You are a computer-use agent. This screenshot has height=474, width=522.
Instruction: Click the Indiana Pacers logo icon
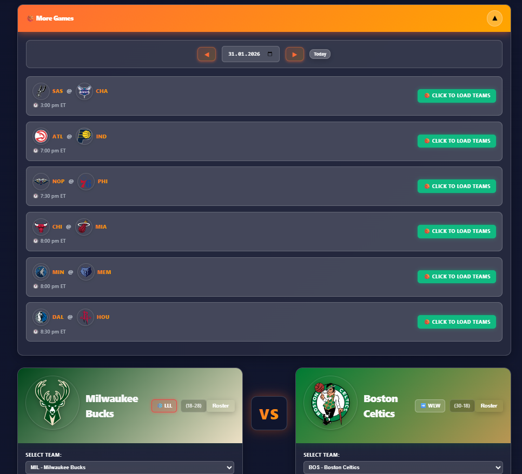point(84,136)
